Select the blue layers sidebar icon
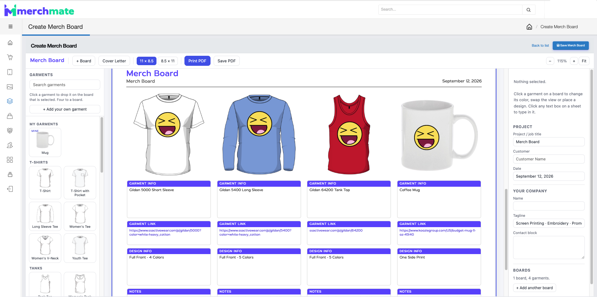Image resolution: width=597 pixels, height=297 pixels. pyautogui.click(x=10, y=101)
